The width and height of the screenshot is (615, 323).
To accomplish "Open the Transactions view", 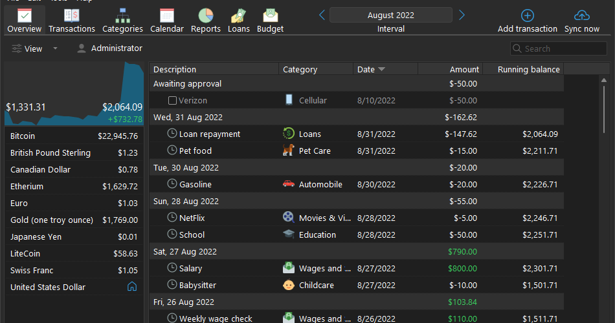I will [72, 21].
